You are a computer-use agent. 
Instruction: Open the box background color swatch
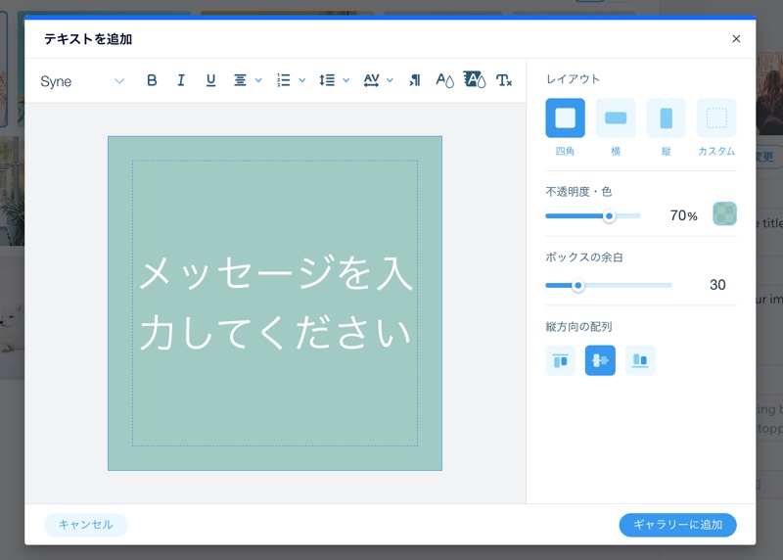(724, 214)
